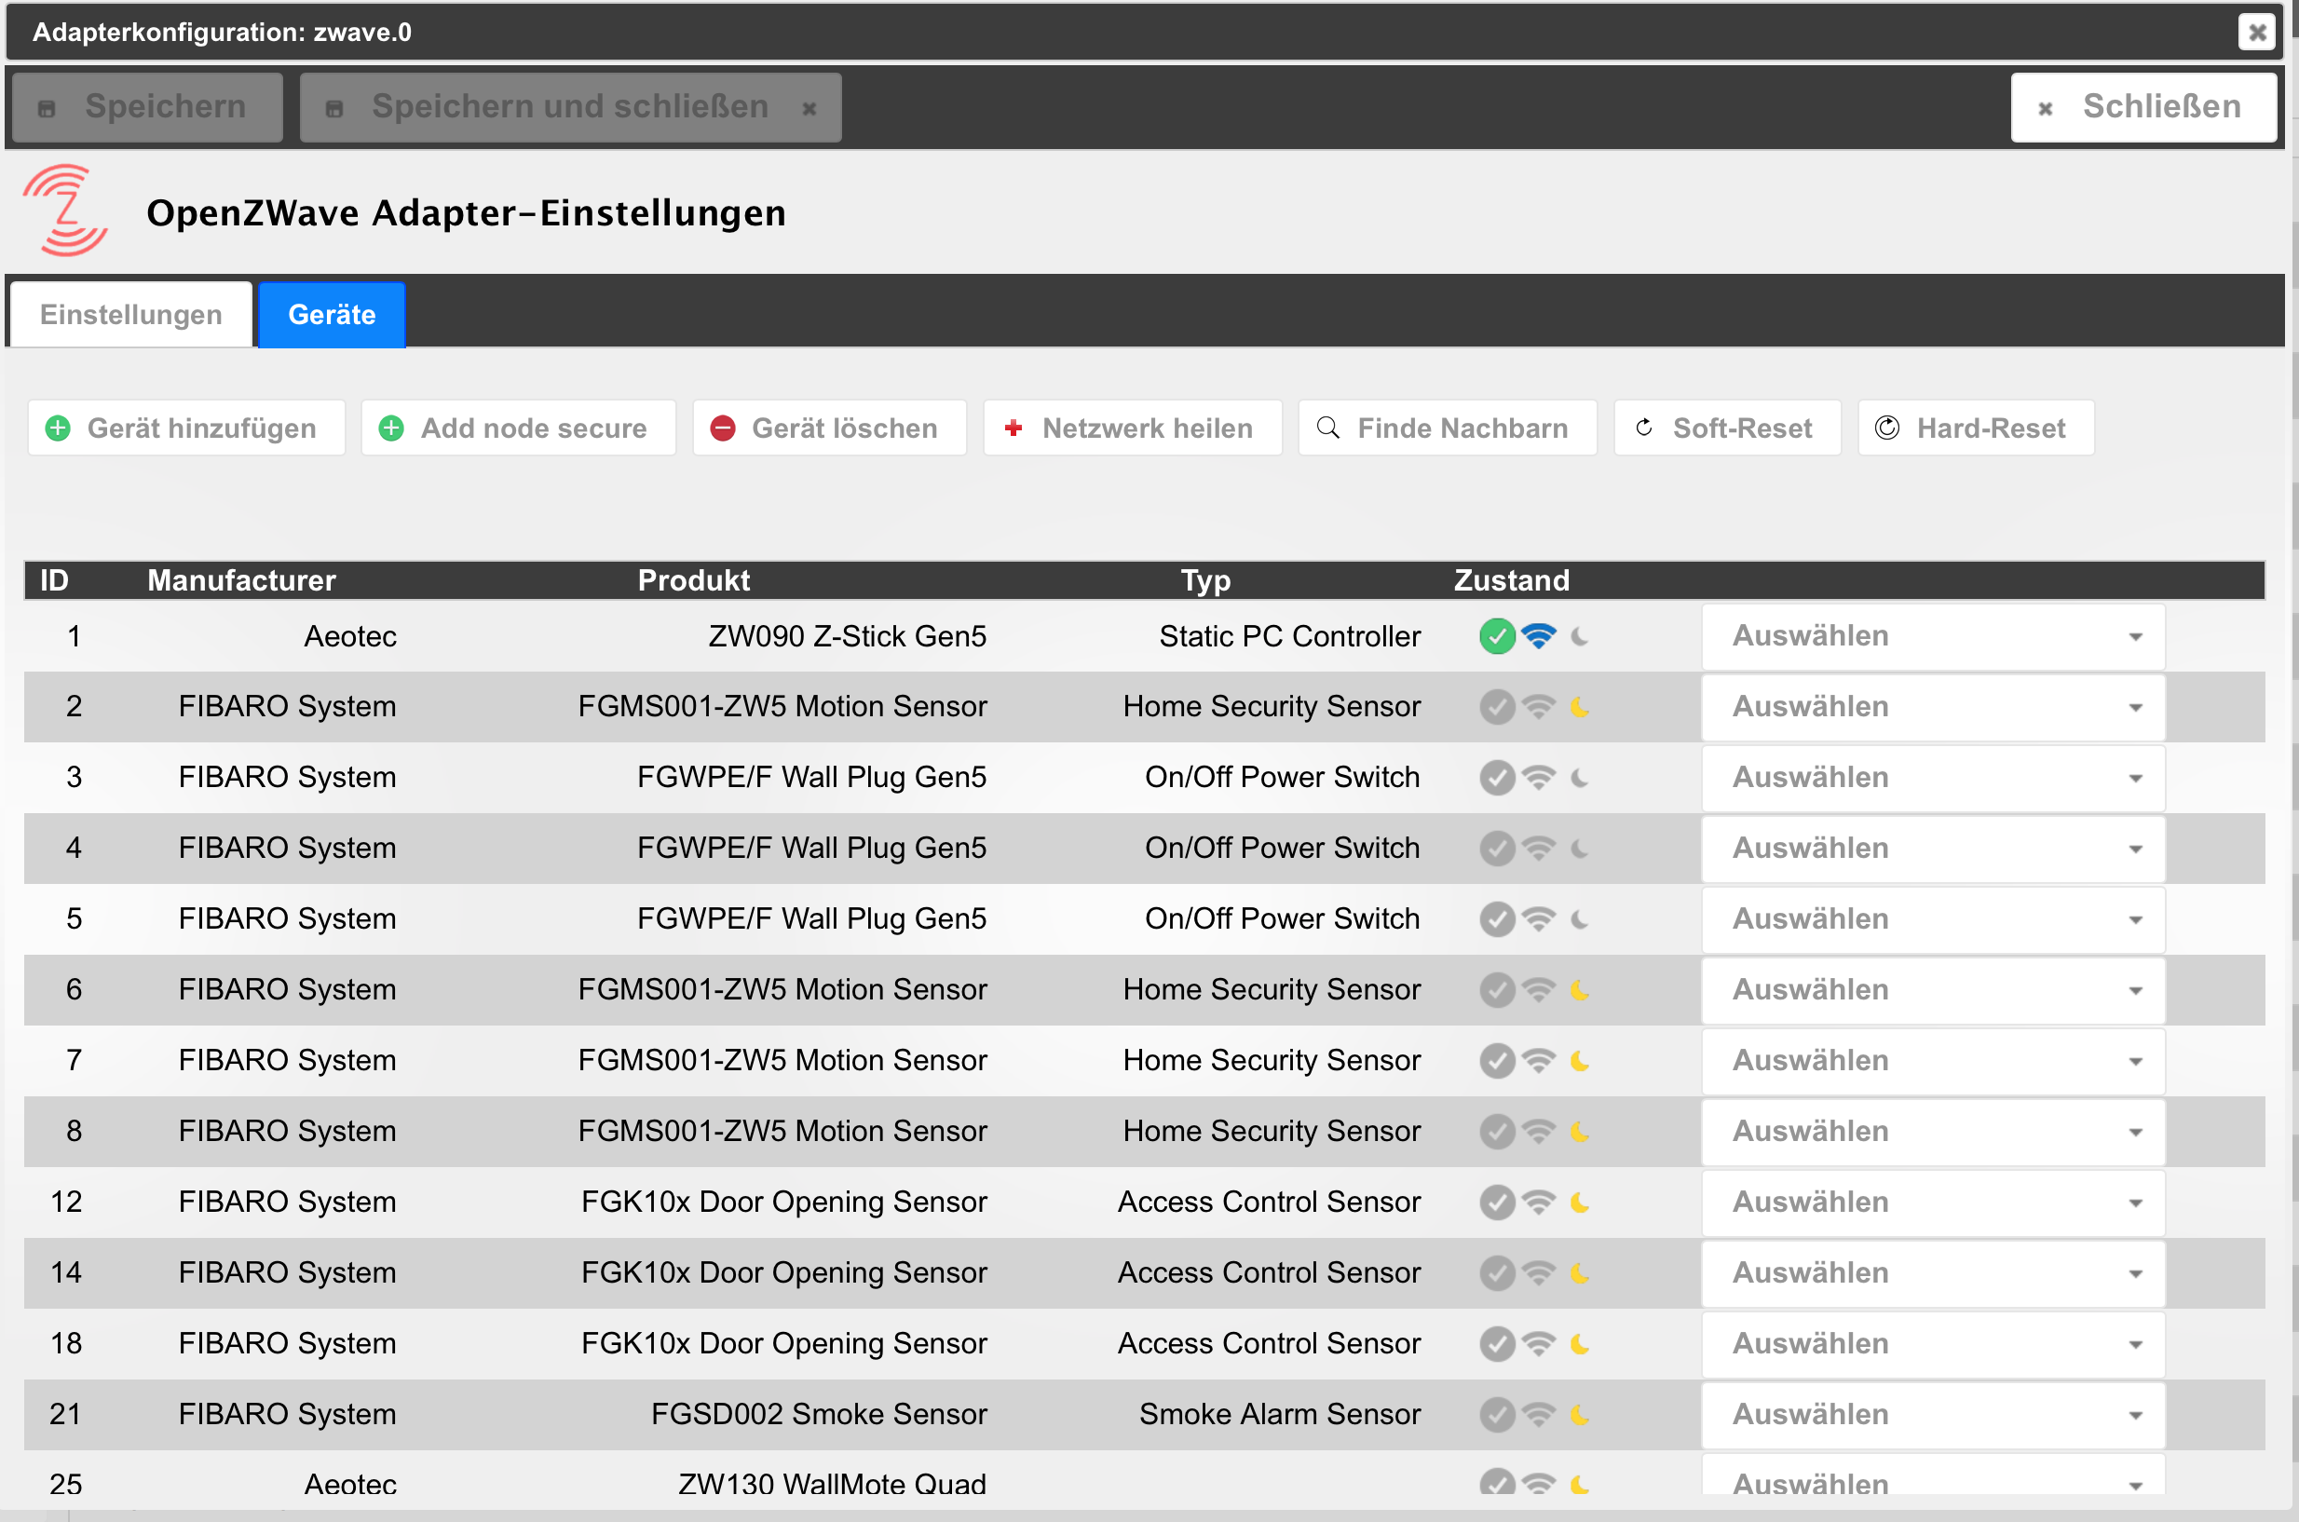Open Auswählen dropdown for Smoke Sensor device 21
Viewport: 2299px width, 1522px height.
1932,1414
